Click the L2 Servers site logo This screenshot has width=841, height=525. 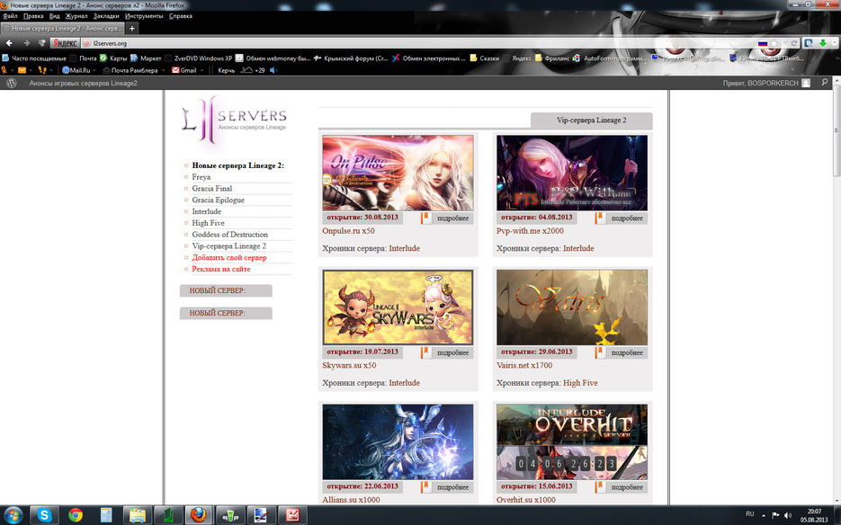click(x=234, y=120)
